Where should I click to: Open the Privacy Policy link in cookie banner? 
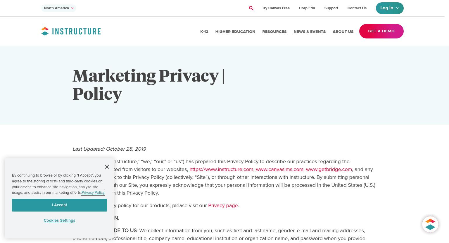(x=93, y=193)
